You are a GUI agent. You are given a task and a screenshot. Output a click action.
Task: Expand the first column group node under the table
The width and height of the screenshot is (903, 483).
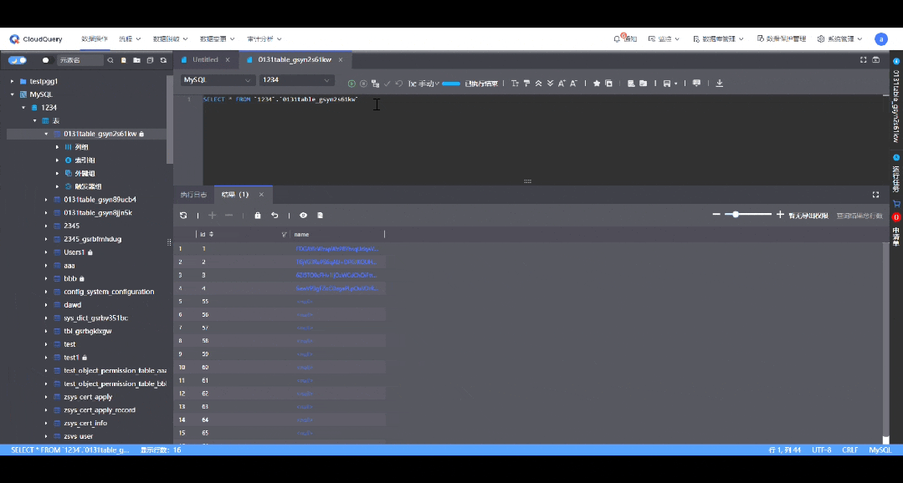coord(58,147)
